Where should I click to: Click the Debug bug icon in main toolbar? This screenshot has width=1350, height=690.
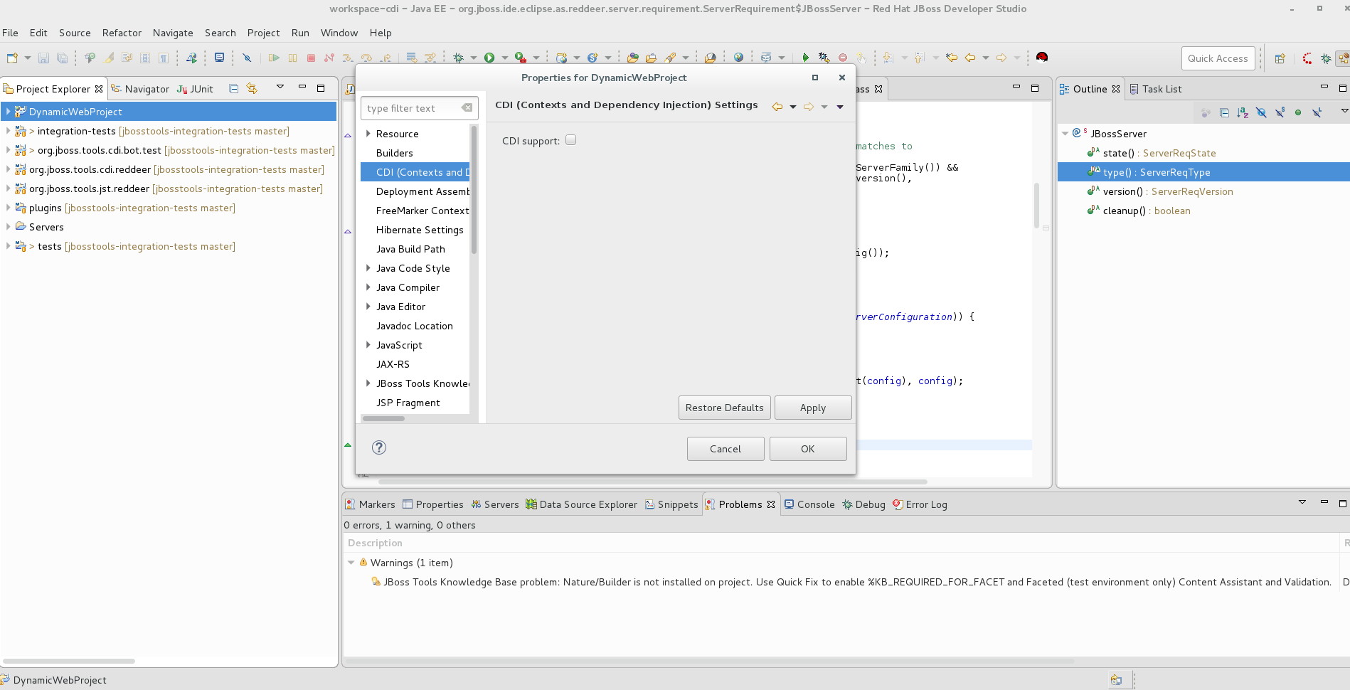[x=458, y=58]
